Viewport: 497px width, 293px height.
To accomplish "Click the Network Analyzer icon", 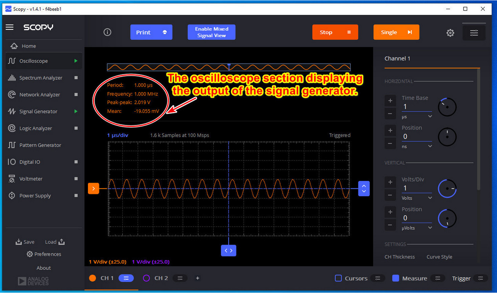I will (x=12, y=95).
